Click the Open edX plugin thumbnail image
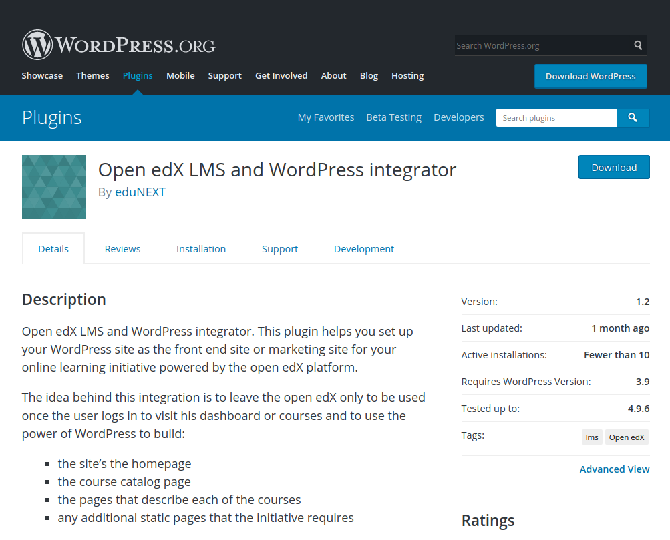The width and height of the screenshot is (670, 540). [54, 187]
